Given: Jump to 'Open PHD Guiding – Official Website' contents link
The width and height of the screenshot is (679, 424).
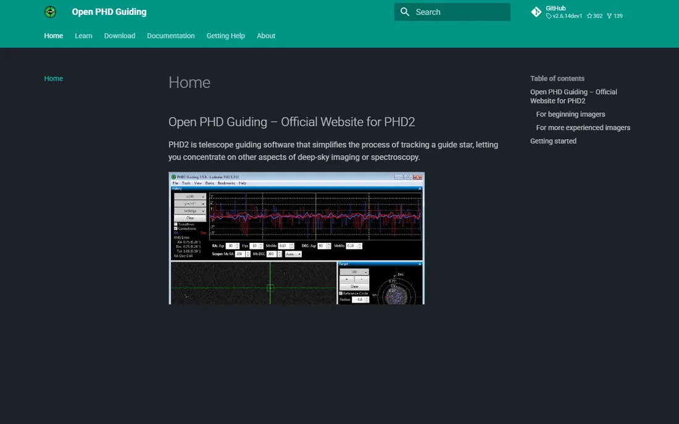Looking at the screenshot, I should 573,96.
